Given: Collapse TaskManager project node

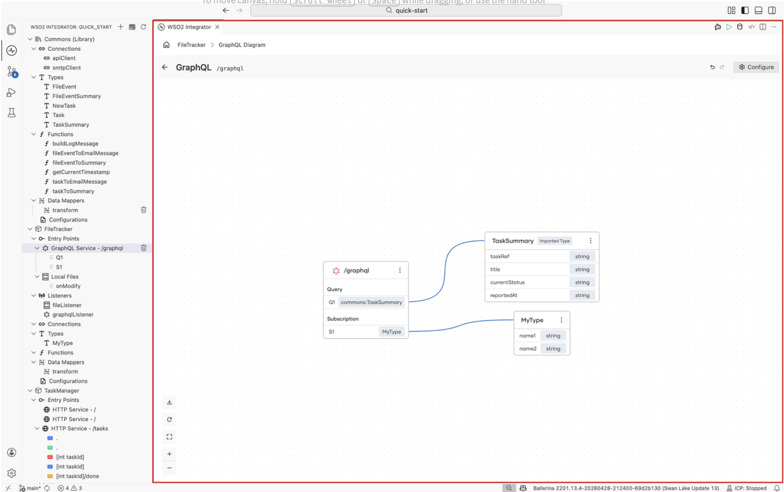Looking at the screenshot, I should 30,391.
